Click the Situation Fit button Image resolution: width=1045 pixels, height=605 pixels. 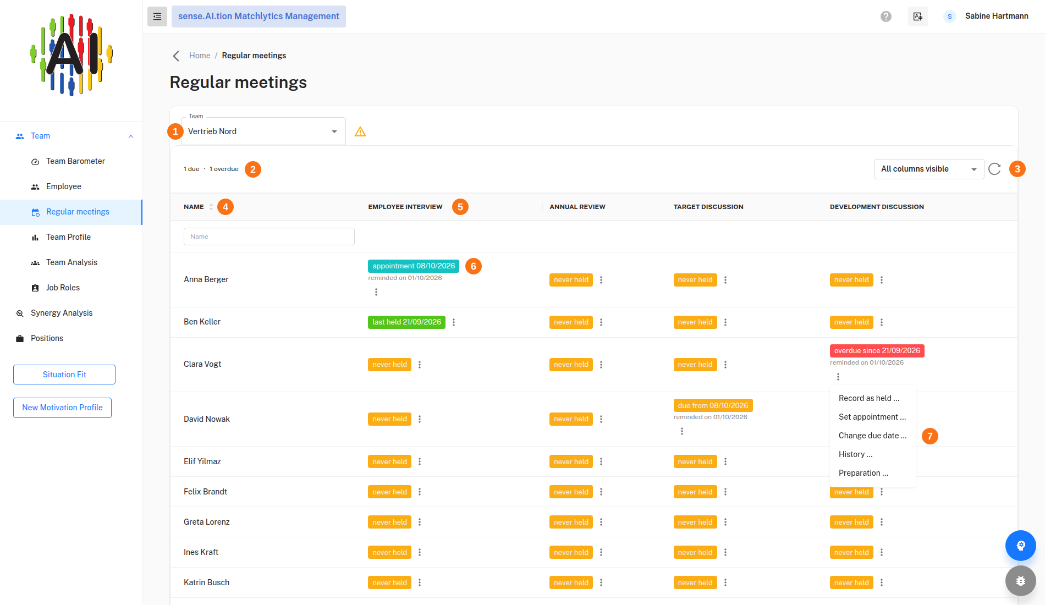[x=64, y=375]
